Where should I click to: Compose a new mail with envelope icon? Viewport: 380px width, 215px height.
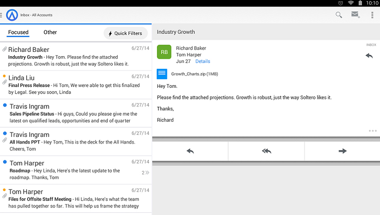pyautogui.click(x=355, y=15)
